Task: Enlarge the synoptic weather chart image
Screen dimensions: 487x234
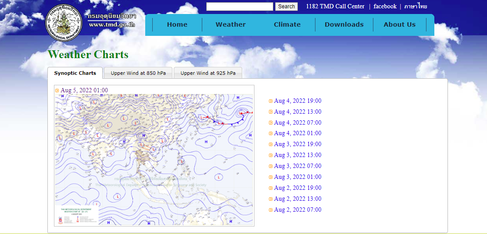Action: 154,160
